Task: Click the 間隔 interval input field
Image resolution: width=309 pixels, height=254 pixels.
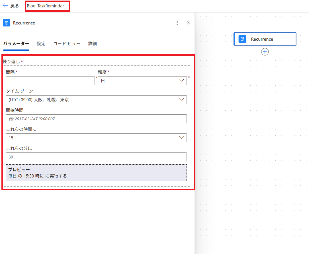Action: tap(50, 81)
